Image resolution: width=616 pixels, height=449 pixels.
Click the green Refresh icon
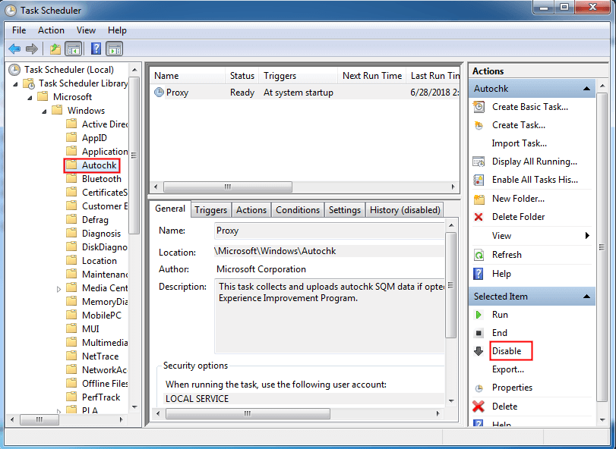[479, 255]
